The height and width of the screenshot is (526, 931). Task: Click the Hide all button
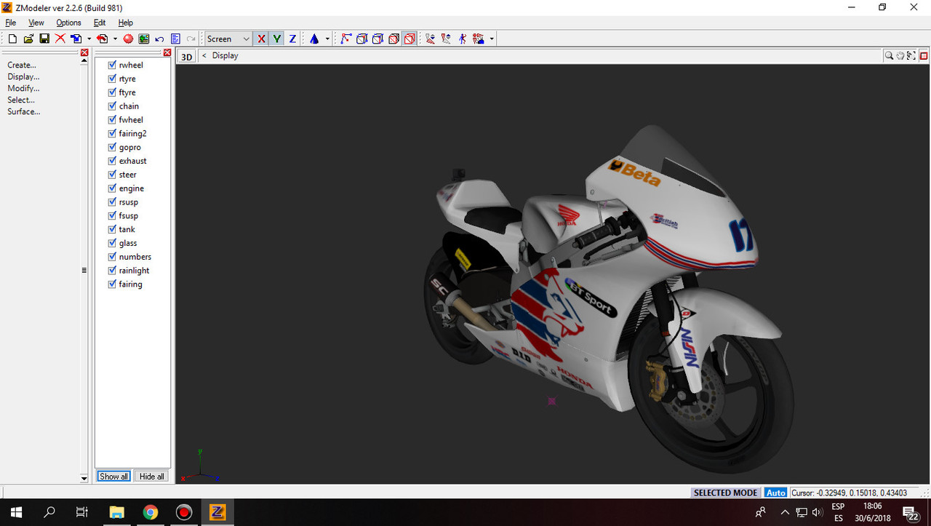(152, 477)
